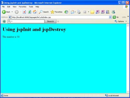Viewport: 130px width, 98px height.
Task: Click the search toolbar globe icon
Action: pyautogui.click(x=4, y=21)
